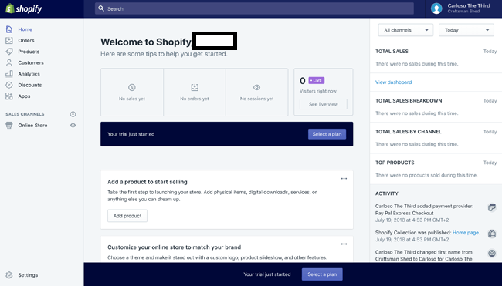Click the Apps grid icon in sidebar
Screen dimensions: 502x286
(9, 96)
